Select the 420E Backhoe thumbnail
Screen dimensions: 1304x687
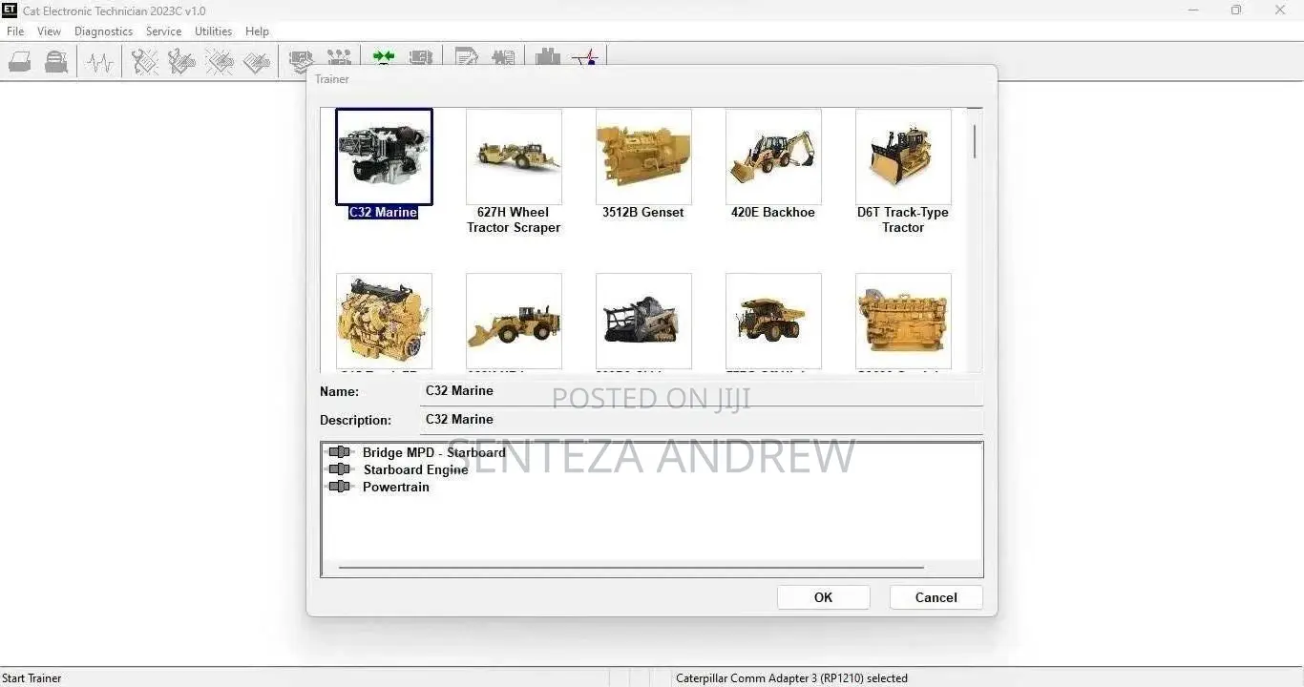click(773, 156)
